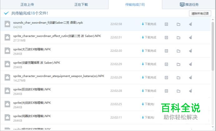
Task: Open file icon for sprite(巨剑改EX咖喱棒) row
Action: tap(166, 91)
